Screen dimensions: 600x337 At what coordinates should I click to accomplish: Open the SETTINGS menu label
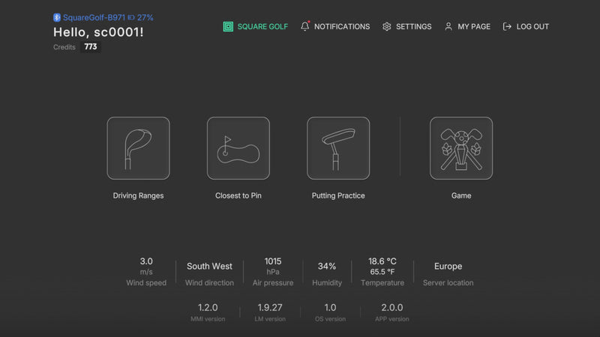(413, 26)
